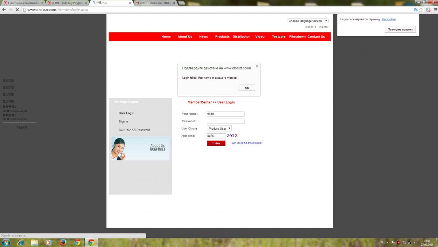The width and height of the screenshot is (438, 247).
Task: Close the login failed dialog with its X
Action: (x=257, y=66)
